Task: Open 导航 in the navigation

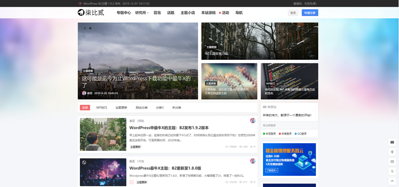Action: click(239, 13)
